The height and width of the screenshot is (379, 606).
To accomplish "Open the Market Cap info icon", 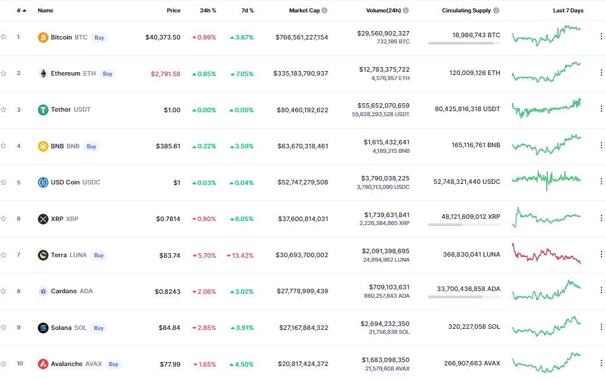I will 325,10.
